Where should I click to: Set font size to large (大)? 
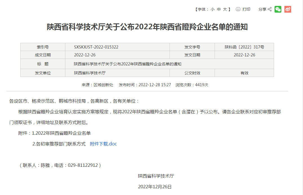225,9
